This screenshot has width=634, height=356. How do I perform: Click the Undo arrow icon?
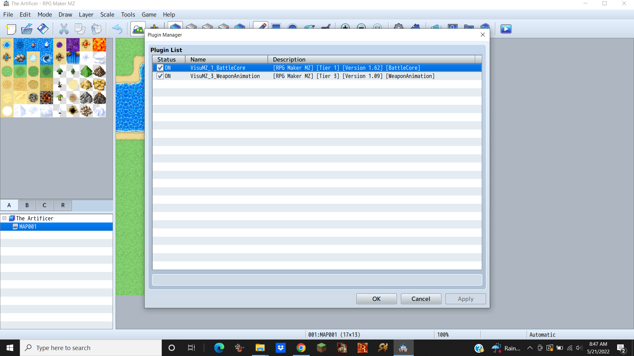[x=117, y=29]
